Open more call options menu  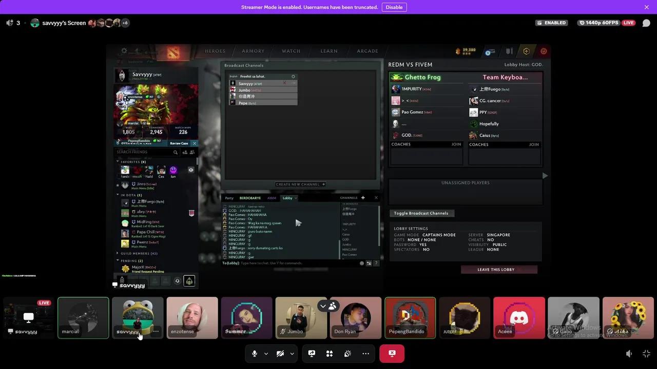pyautogui.click(x=365, y=354)
